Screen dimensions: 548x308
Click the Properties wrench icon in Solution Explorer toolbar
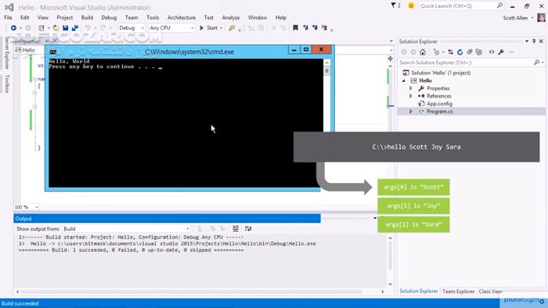point(501,52)
